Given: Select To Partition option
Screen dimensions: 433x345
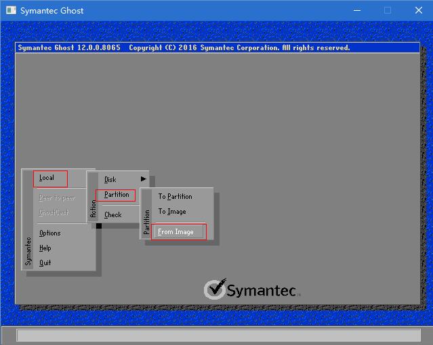Looking at the screenshot, I should click(175, 197).
